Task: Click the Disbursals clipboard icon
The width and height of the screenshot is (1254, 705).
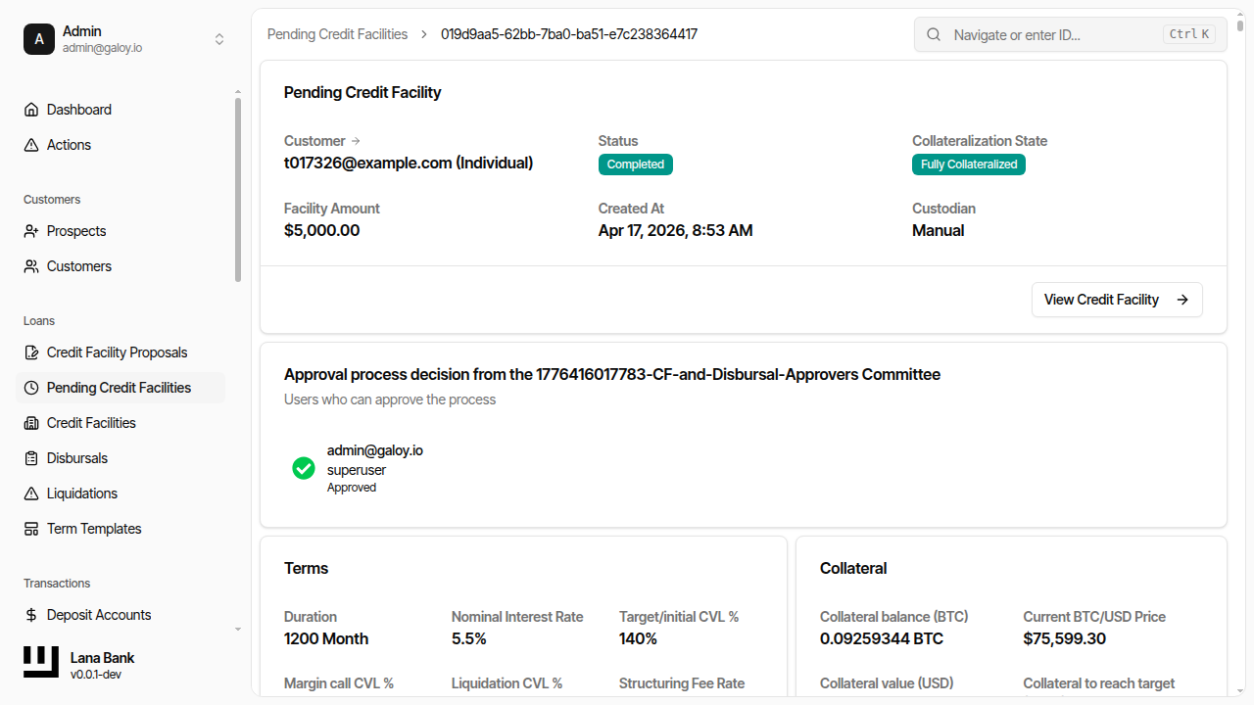Action: pos(31,458)
